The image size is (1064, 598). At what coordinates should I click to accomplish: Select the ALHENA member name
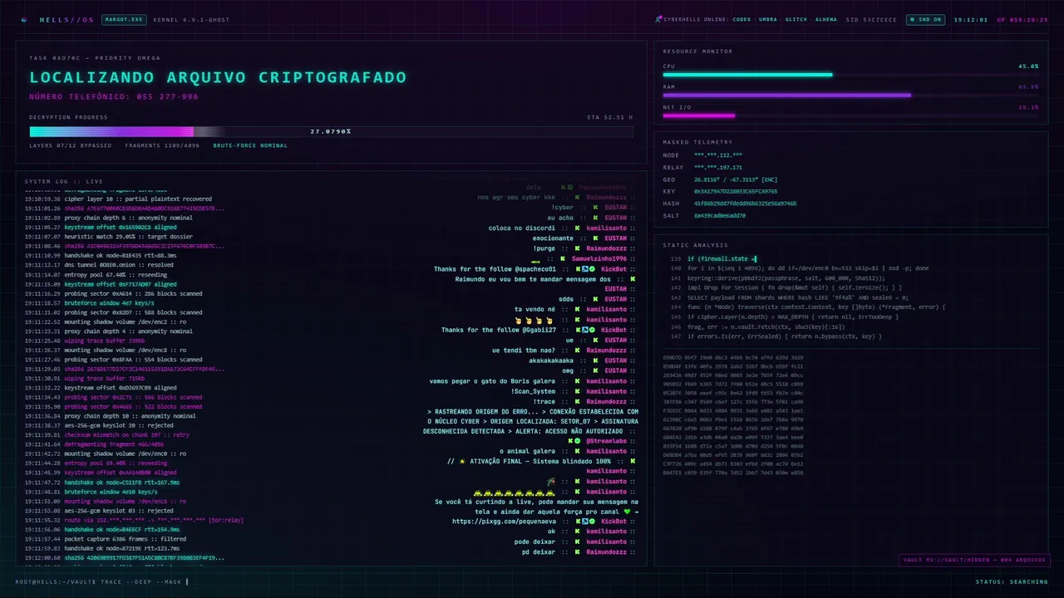pyautogui.click(x=826, y=19)
